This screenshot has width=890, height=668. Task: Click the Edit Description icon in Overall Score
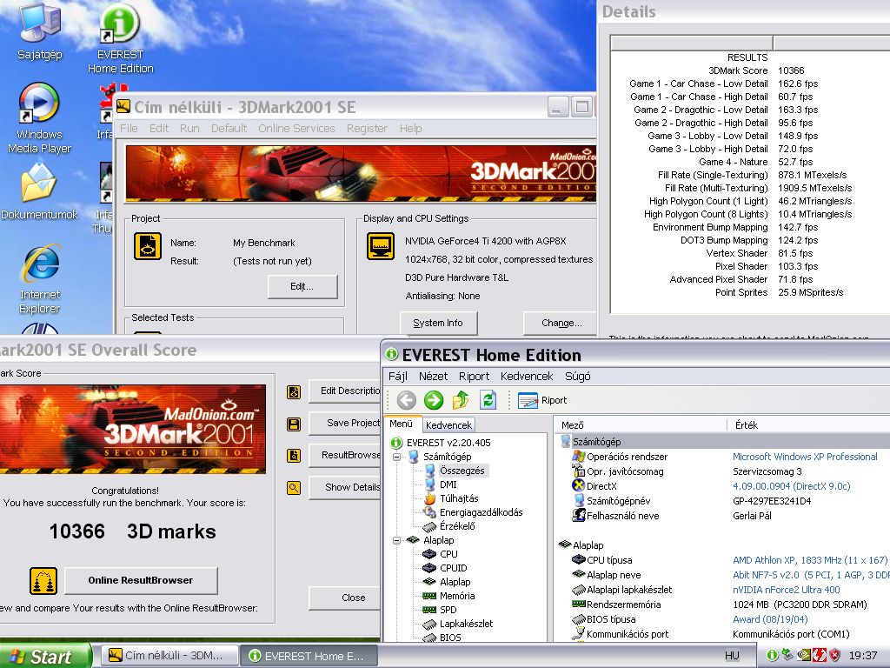coord(294,392)
